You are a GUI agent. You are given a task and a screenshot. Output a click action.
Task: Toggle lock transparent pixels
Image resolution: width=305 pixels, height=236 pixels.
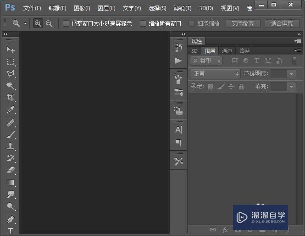(211, 87)
